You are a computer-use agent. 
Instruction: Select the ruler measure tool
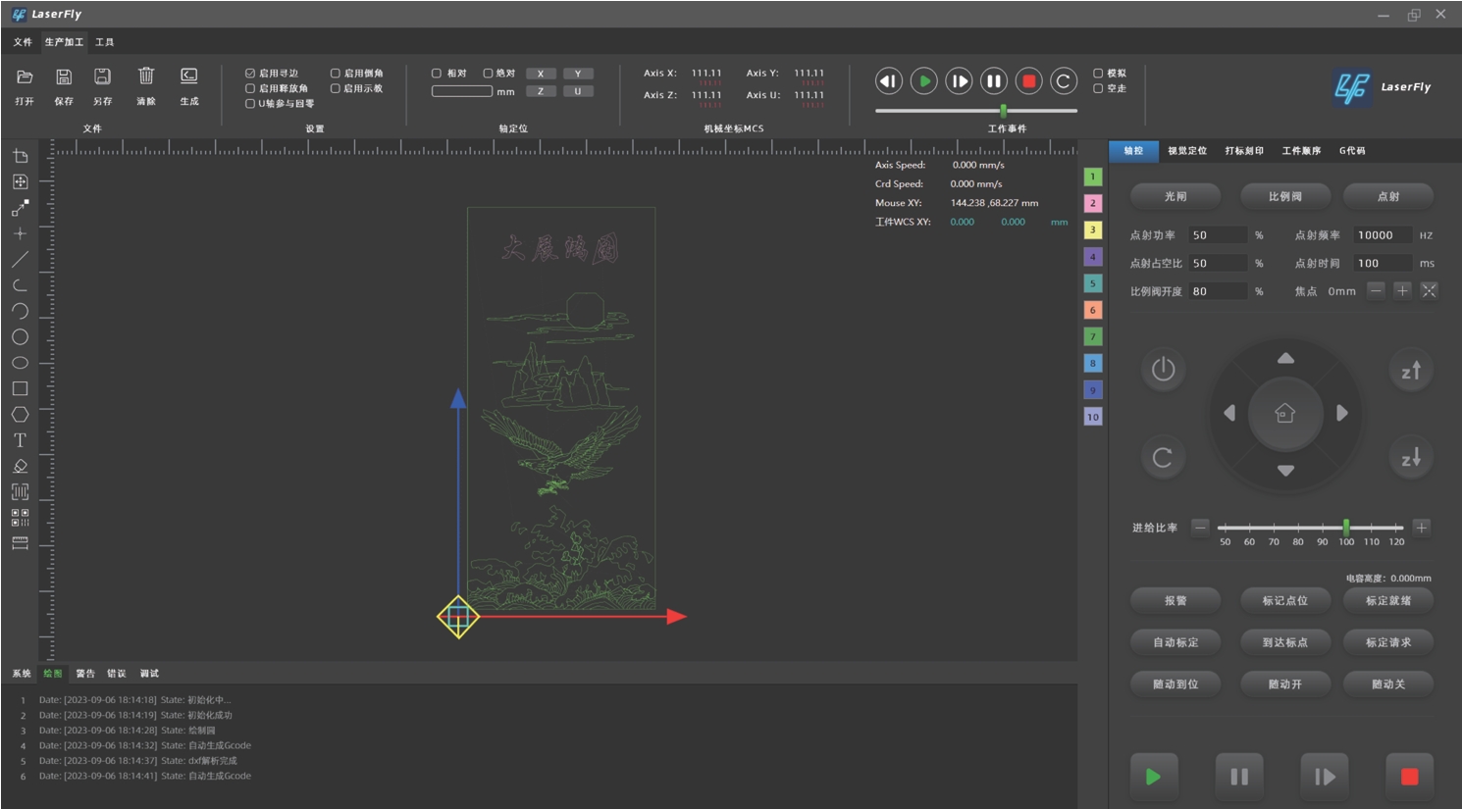[20, 543]
